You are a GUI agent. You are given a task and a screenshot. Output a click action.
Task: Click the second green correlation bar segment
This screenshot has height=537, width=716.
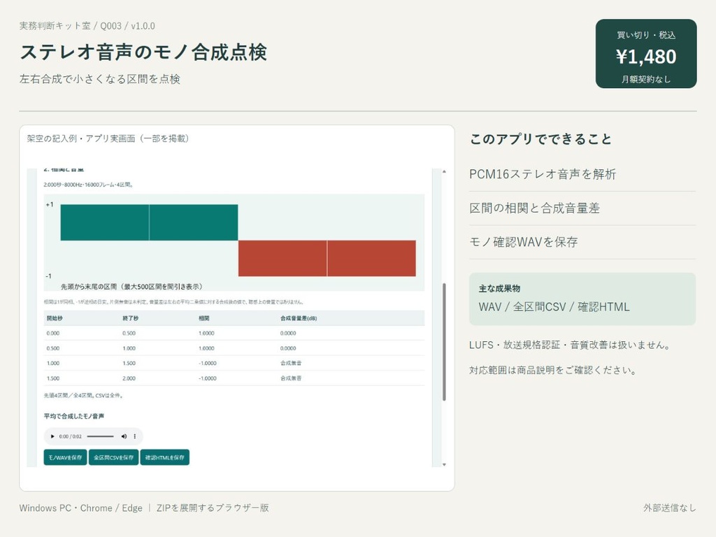tap(194, 222)
